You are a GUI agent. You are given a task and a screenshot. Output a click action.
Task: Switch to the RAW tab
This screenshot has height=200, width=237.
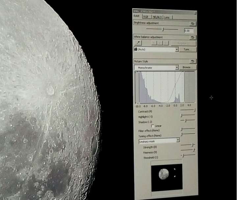(x=137, y=16)
